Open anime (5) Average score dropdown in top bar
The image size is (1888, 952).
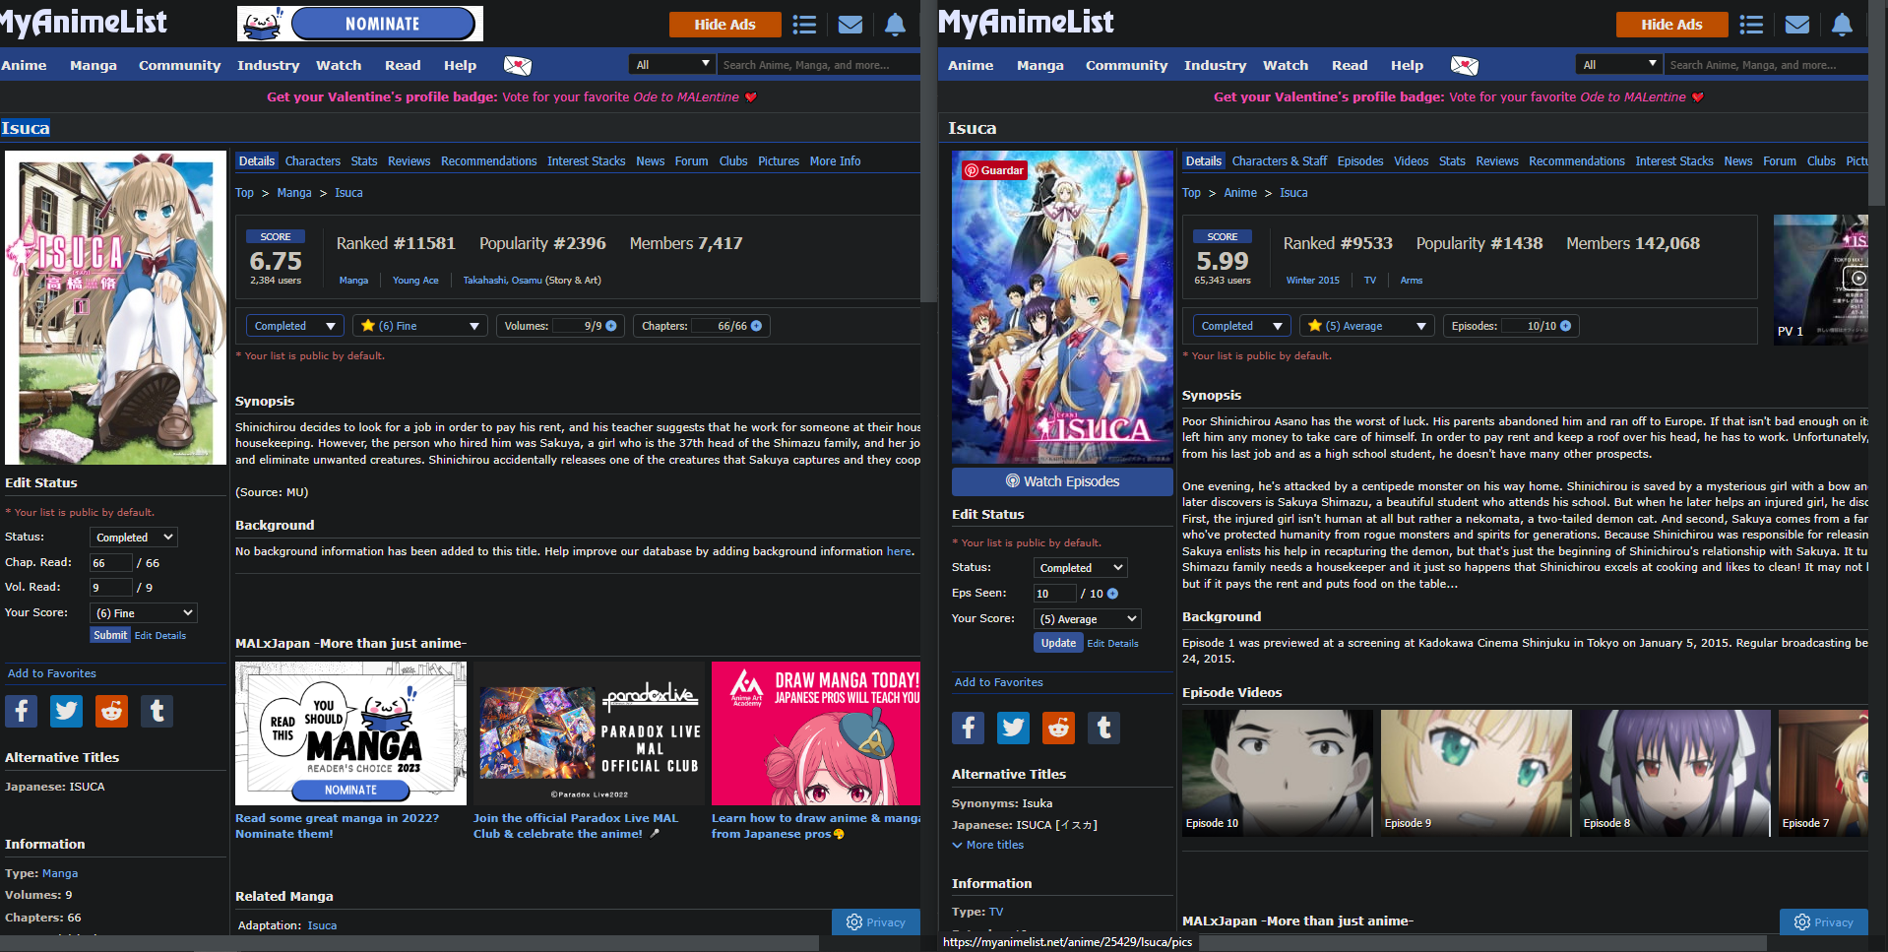[1367, 326]
